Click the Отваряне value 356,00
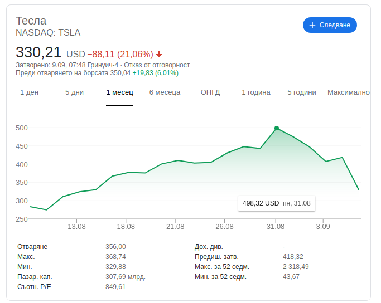This screenshot has width=381, height=303. pyautogui.click(x=115, y=247)
